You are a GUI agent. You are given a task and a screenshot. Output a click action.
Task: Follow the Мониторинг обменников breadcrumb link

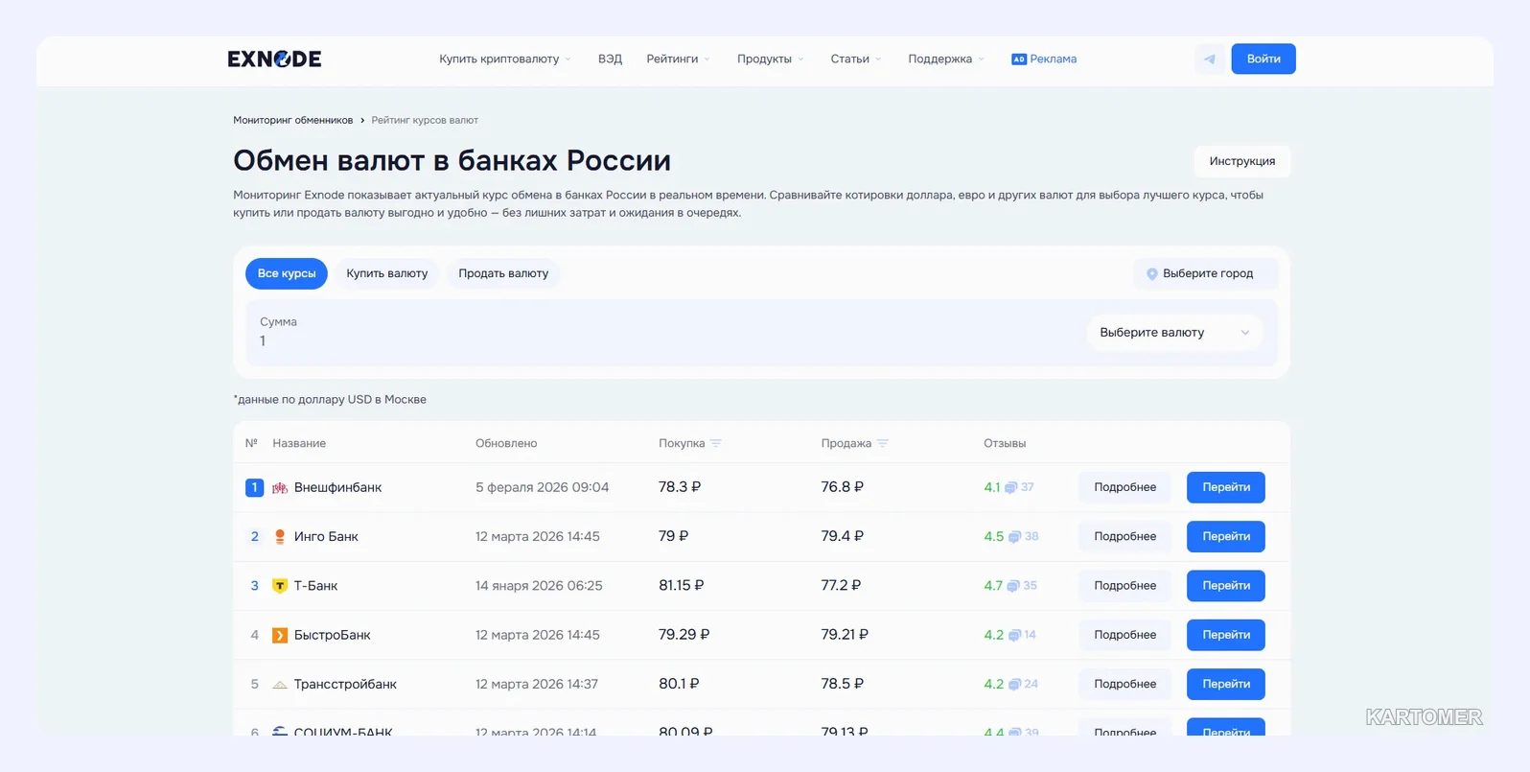pos(293,120)
